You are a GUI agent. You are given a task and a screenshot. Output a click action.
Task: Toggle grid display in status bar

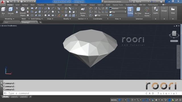(119, 100)
